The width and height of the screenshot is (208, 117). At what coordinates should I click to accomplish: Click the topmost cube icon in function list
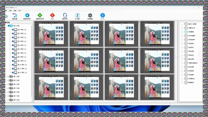click(x=186, y=24)
